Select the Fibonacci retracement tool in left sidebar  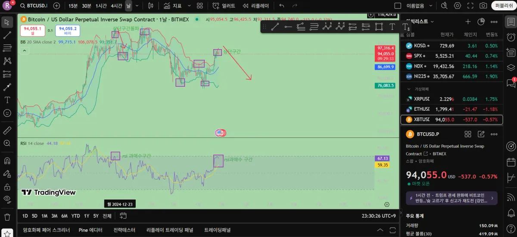pyautogui.click(x=7, y=48)
